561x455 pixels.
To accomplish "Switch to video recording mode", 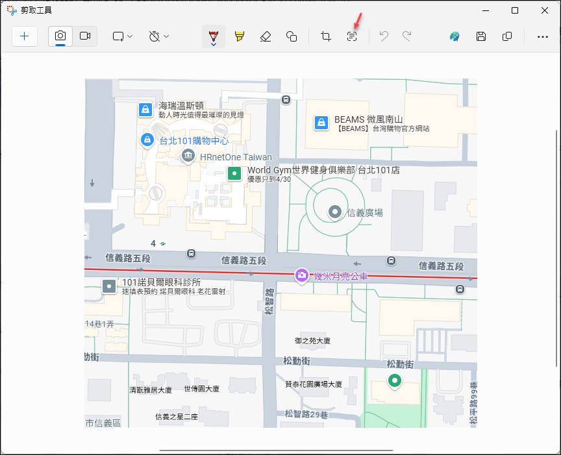I will (x=85, y=36).
